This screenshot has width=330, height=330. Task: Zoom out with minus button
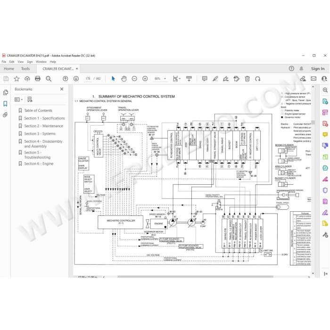pyautogui.click(x=134, y=79)
